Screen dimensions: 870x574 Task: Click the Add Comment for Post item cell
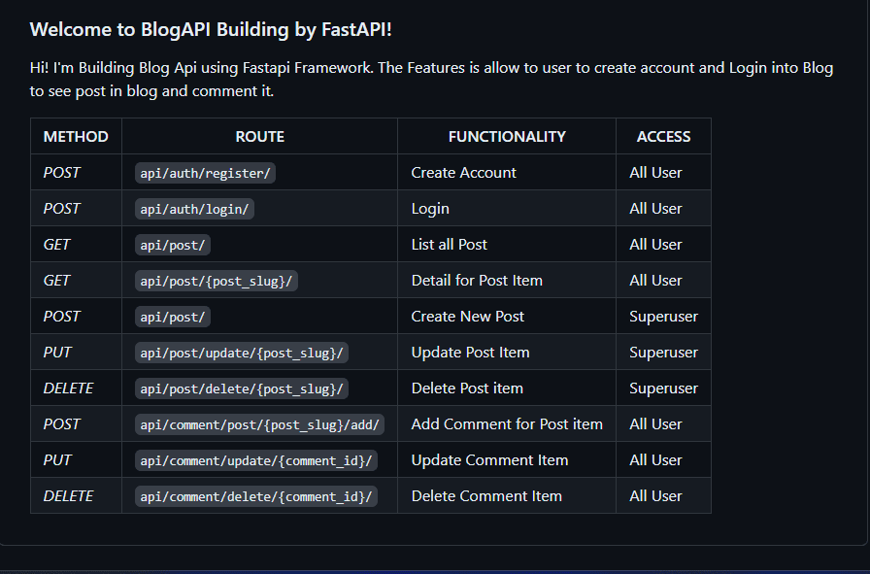pos(507,424)
